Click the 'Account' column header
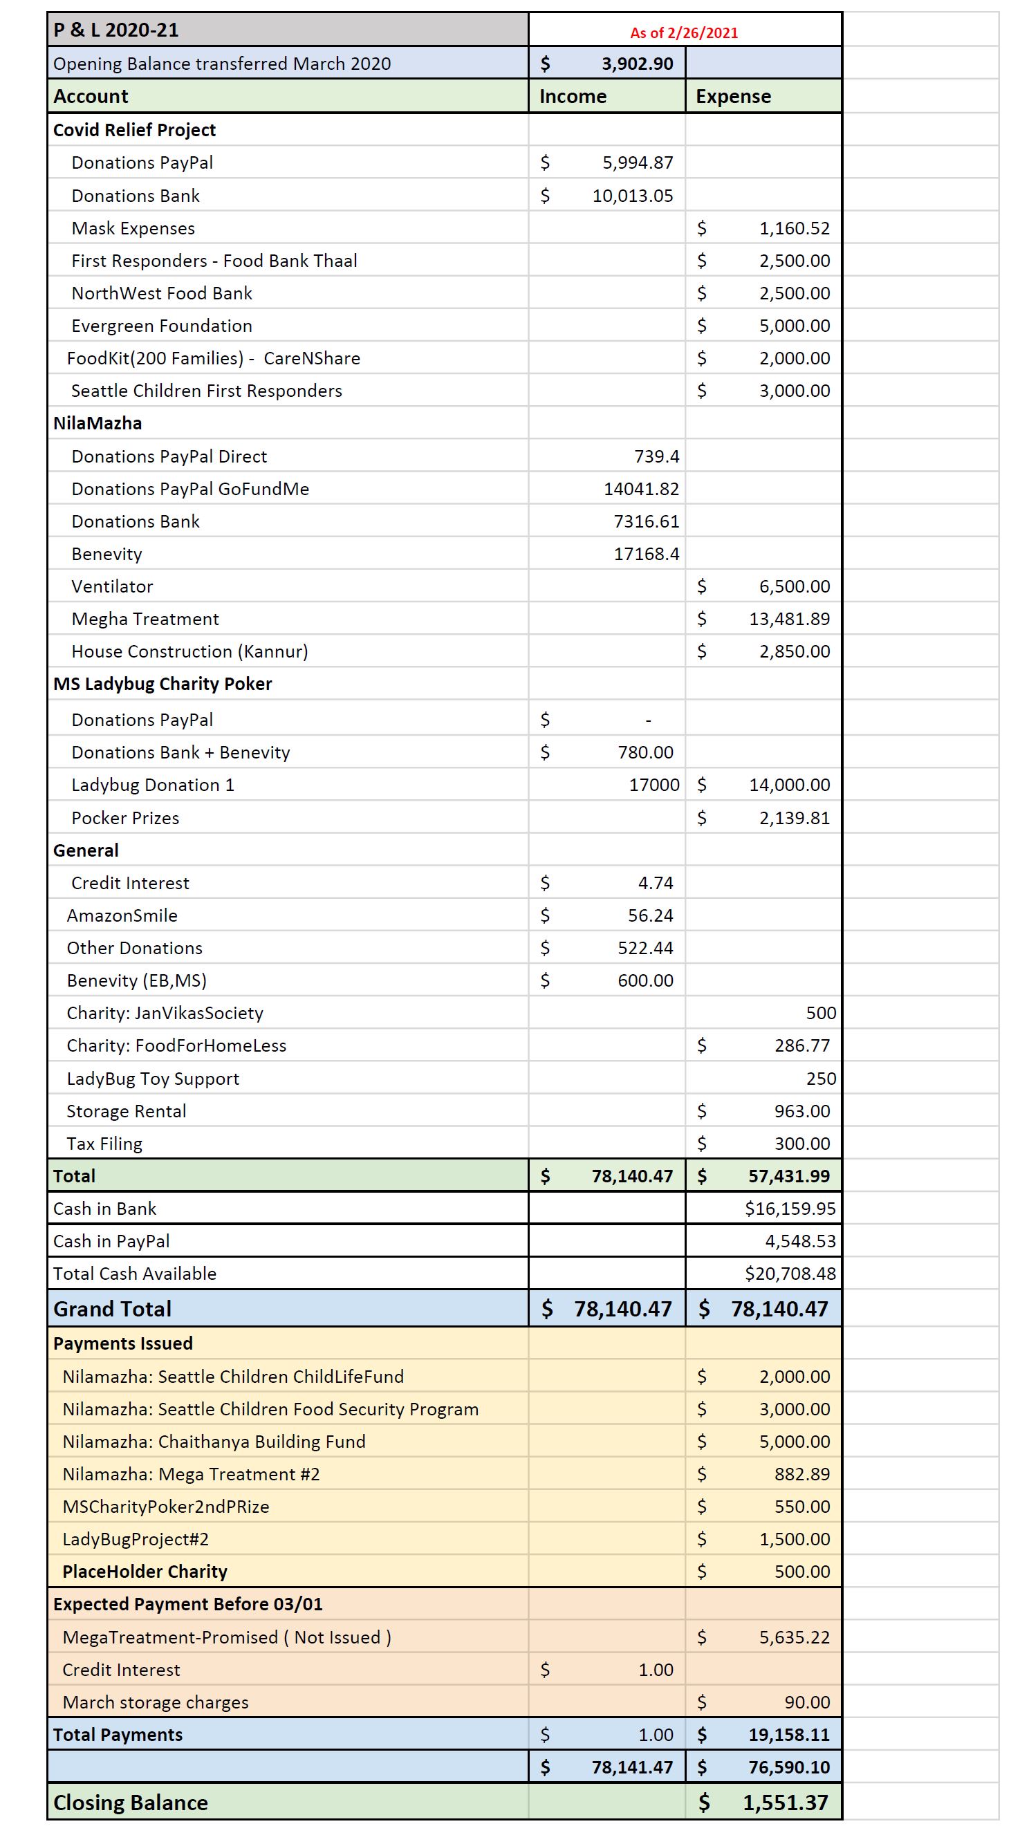Screen dimensions: 1020x1844 288,96
